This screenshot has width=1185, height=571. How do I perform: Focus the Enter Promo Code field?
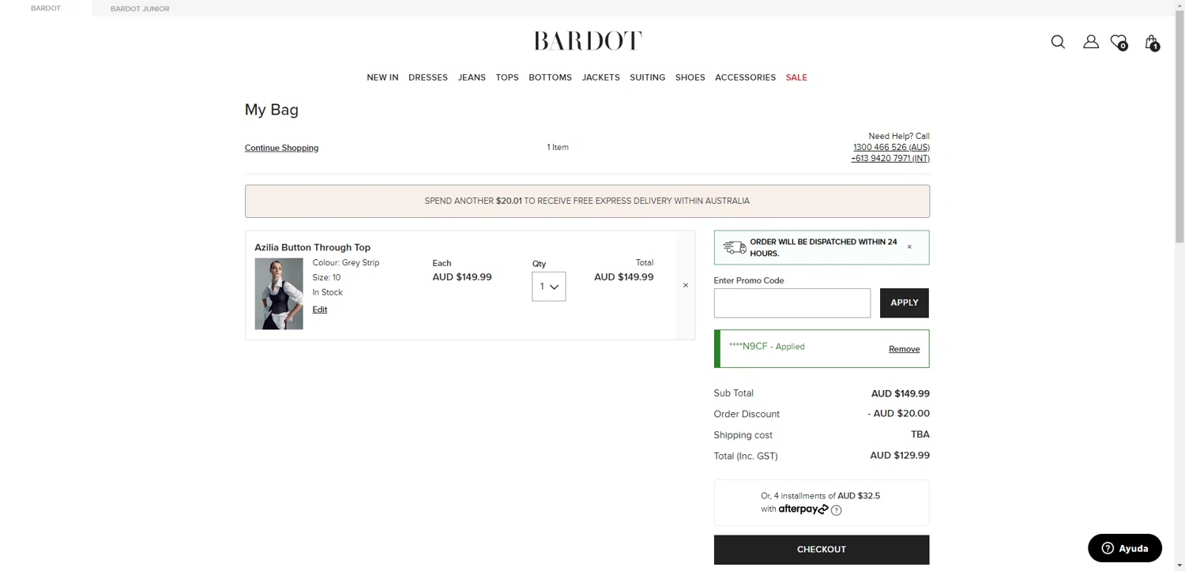[x=792, y=303]
